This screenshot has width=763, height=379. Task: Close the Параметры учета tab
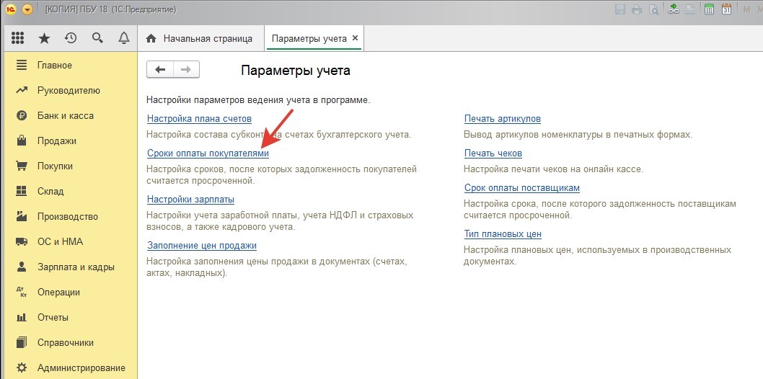pos(355,38)
